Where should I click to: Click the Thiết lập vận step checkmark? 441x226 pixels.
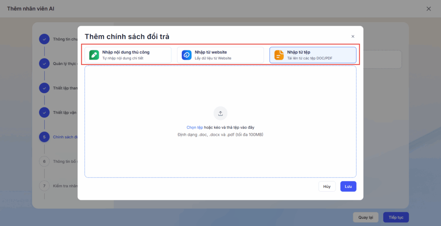(x=44, y=113)
